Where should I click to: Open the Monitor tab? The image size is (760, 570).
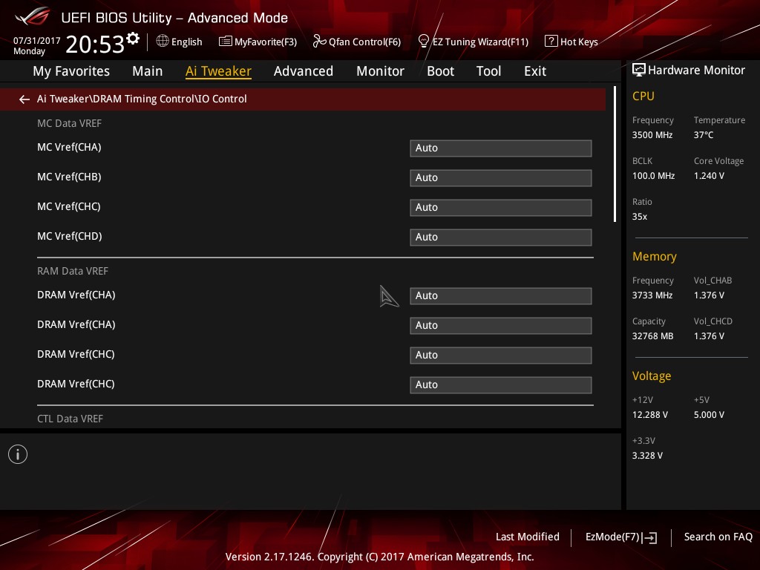point(380,71)
